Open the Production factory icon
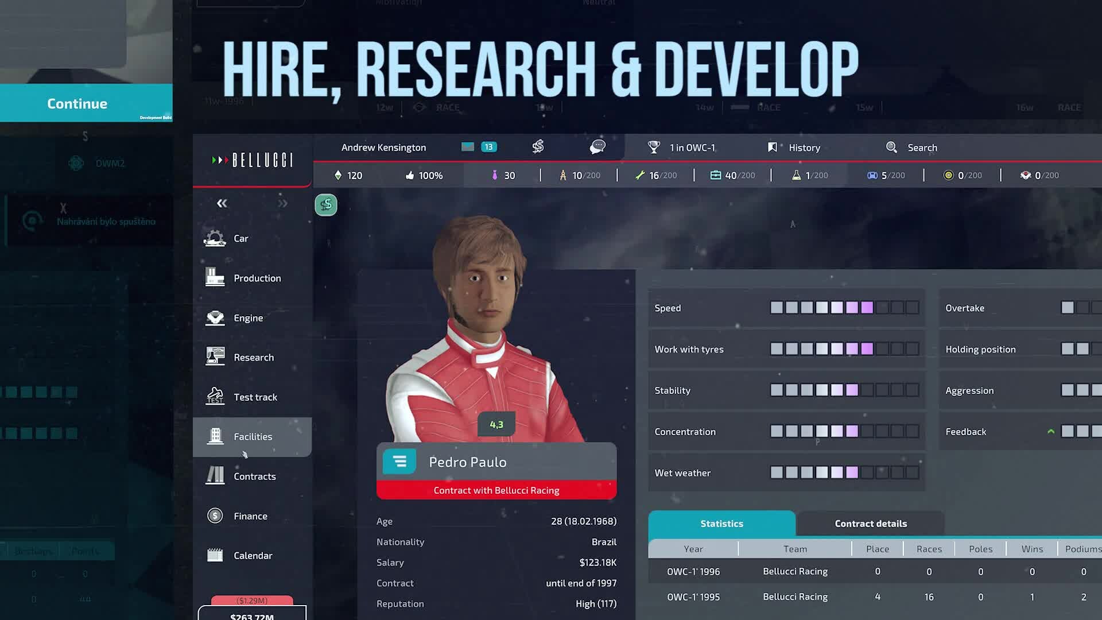The height and width of the screenshot is (620, 1102). pos(215,278)
